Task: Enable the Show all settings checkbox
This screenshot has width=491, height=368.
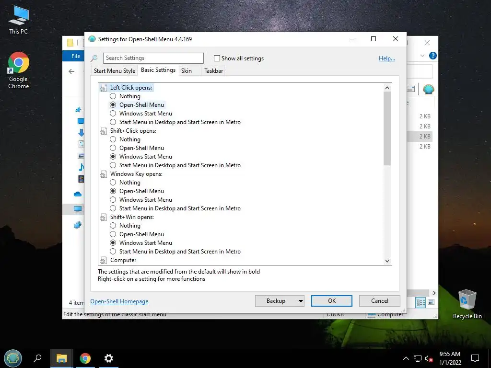Action: pos(217,58)
